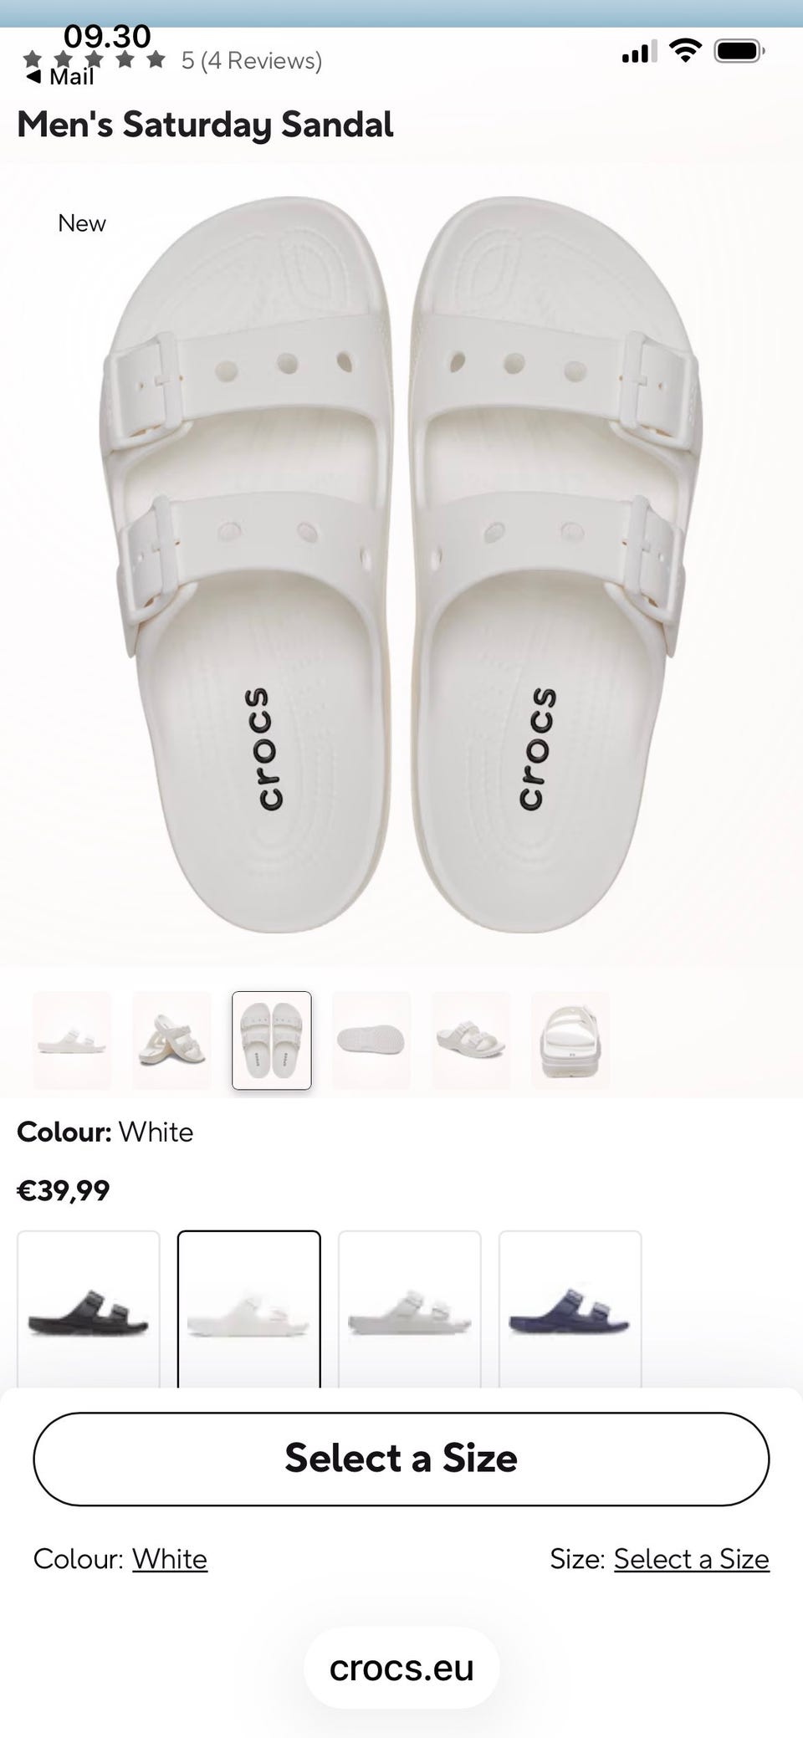Select the side-view sandal thumbnail
This screenshot has width=803, height=1738.
(x=72, y=1040)
